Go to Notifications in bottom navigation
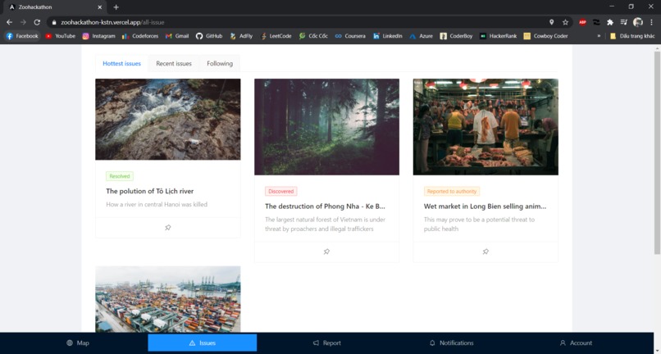Image resolution: width=661 pixels, height=354 pixels. click(x=452, y=343)
